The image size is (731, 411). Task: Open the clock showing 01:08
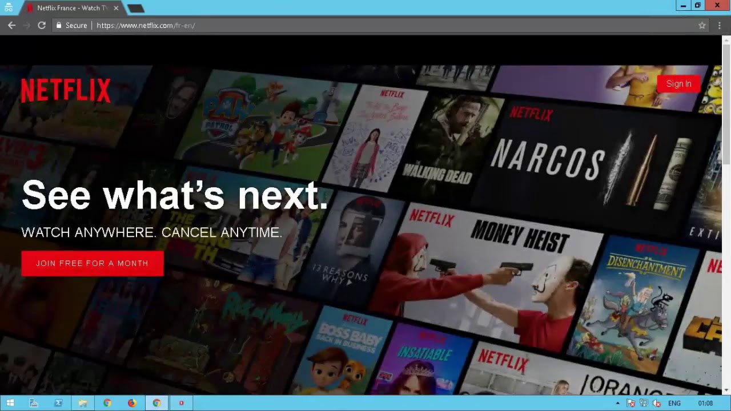coord(705,403)
